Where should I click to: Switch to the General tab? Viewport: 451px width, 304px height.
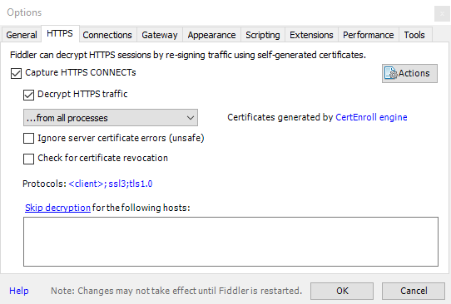22,35
